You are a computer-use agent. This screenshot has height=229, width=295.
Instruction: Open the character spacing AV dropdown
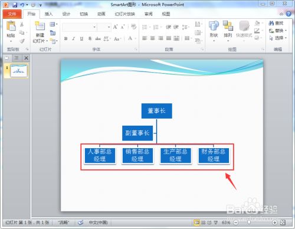point(107,38)
